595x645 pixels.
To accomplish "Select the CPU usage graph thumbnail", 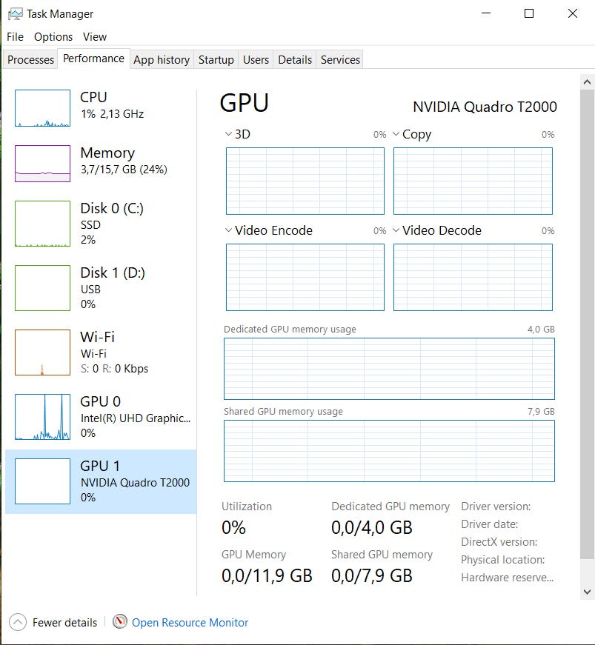I will 42,109.
